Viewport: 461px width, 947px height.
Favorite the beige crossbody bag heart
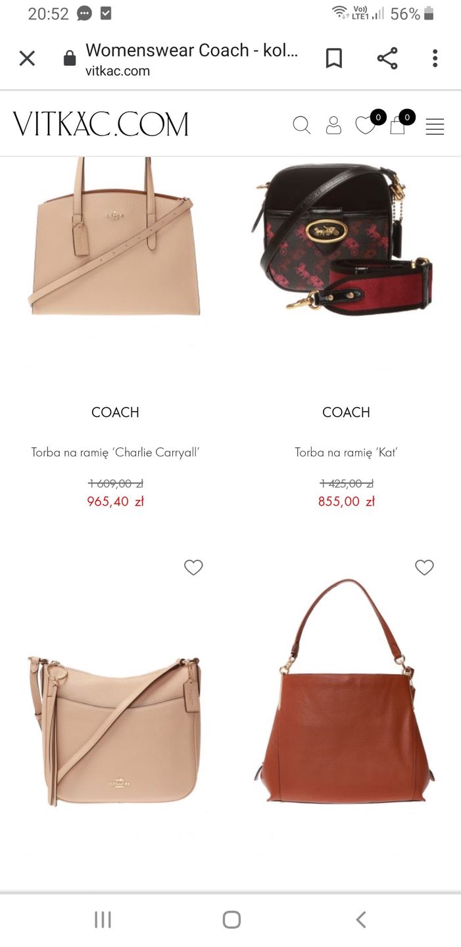point(193,567)
